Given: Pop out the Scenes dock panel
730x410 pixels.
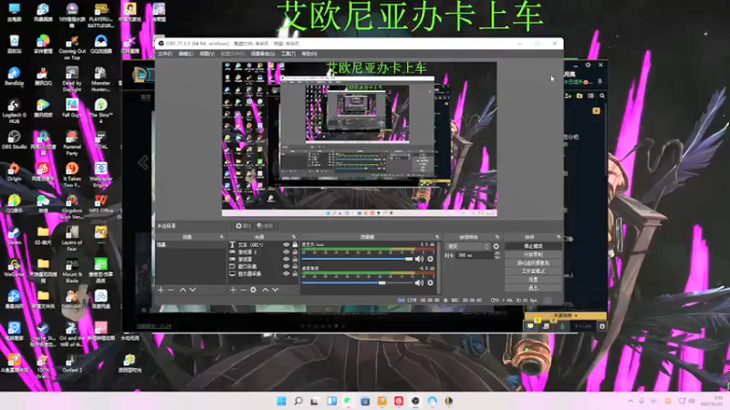Looking at the screenshot, I should 222,237.
